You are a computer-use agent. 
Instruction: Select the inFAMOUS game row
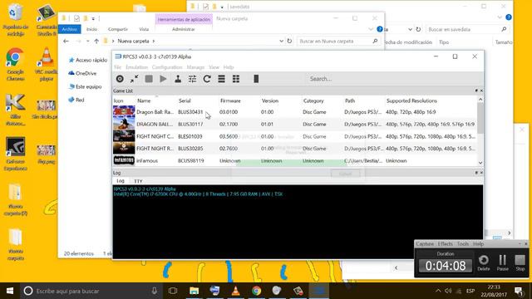point(295,160)
